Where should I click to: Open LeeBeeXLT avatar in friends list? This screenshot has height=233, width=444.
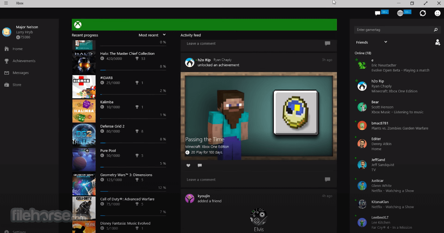point(362,223)
